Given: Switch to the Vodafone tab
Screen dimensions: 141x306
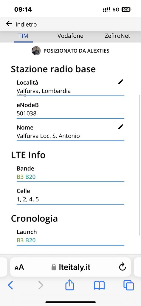Looking at the screenshot, I should [x=70, y=36].
